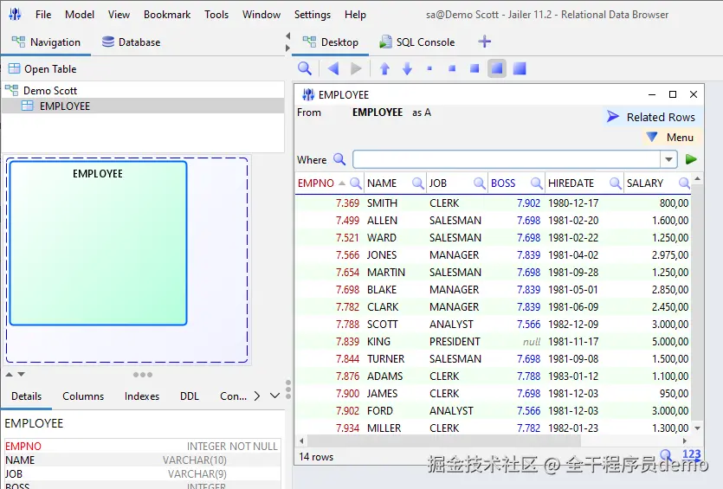Expand the left panel using right arrow
This screenshot has height=489, width=723.
287,48
